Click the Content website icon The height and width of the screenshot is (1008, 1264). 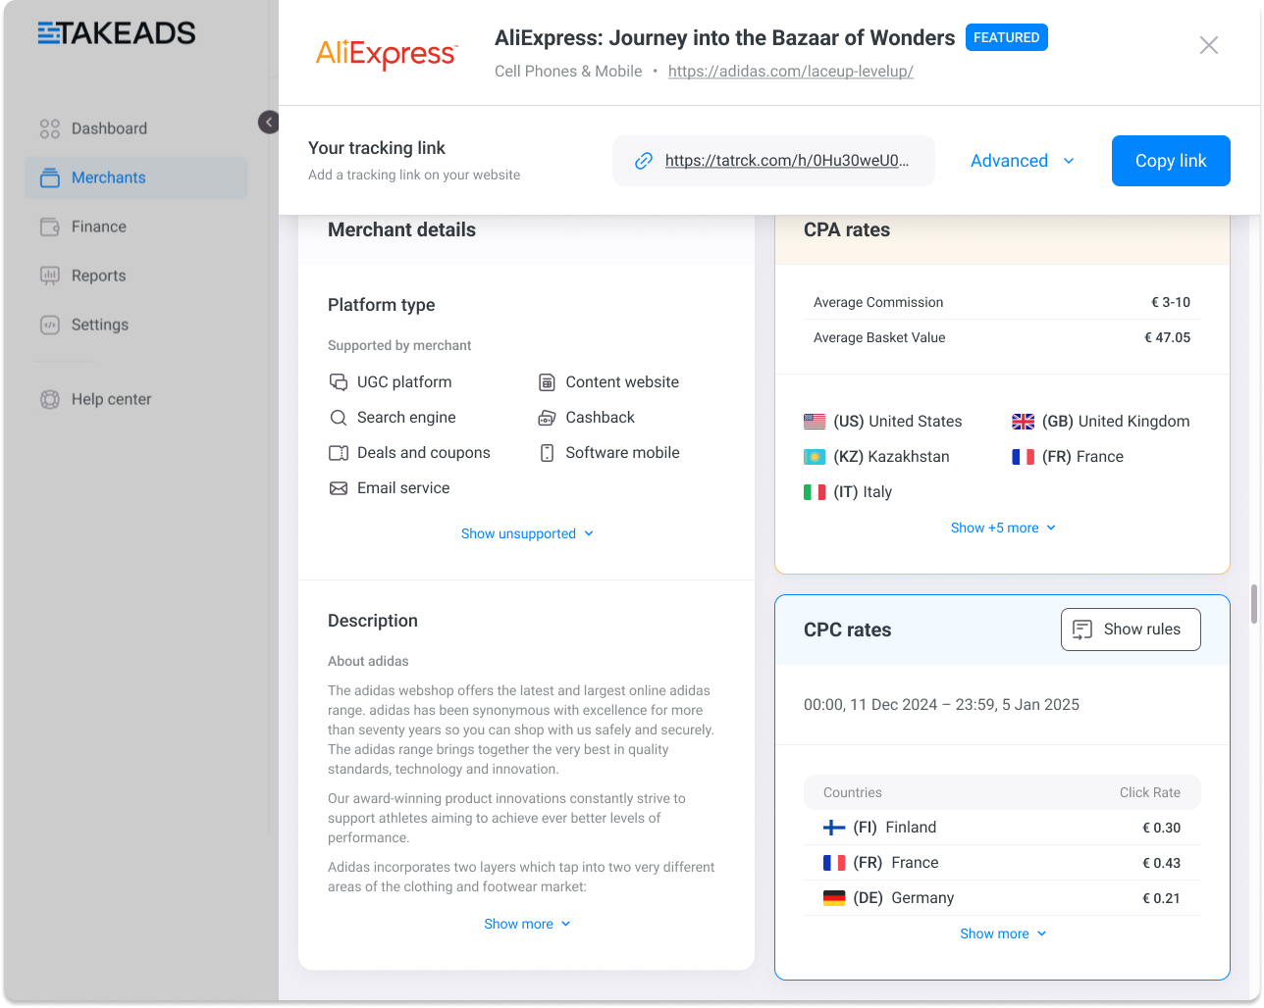546,381
